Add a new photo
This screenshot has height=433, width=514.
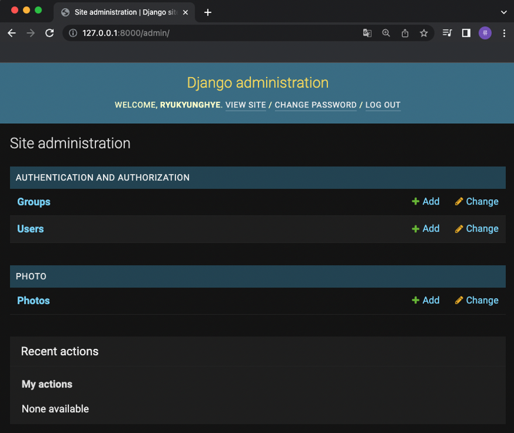(426, 300)
